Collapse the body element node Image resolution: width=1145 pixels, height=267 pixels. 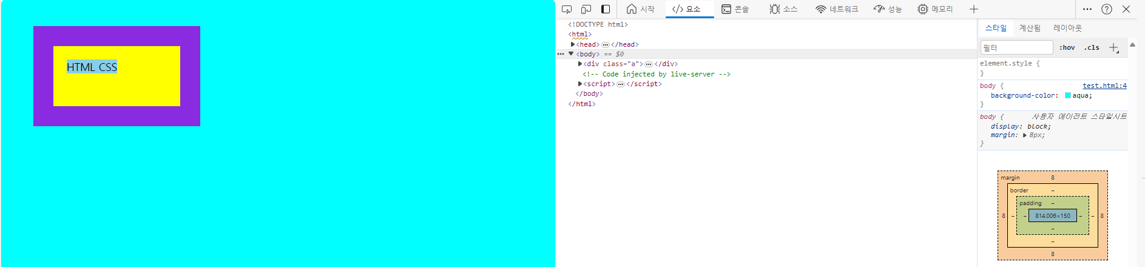(x=571, y=54)
